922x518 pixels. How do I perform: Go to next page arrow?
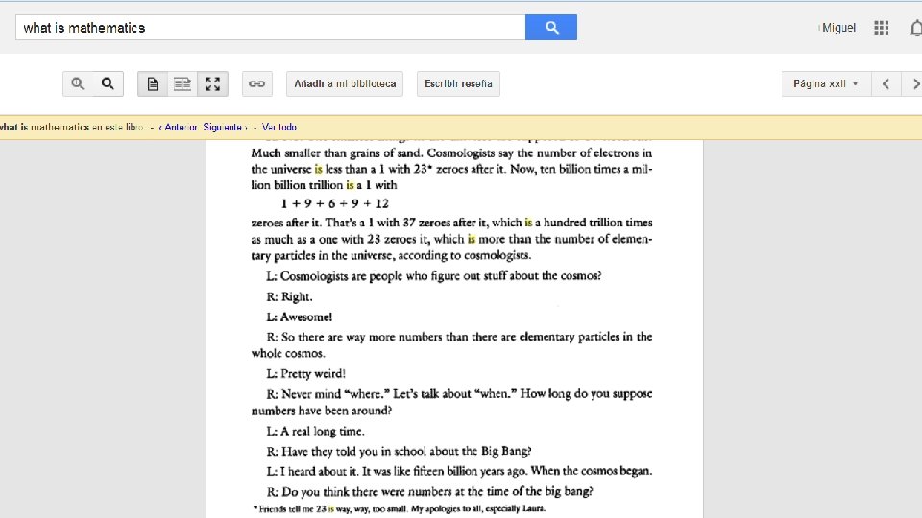[x=913, y=84]
